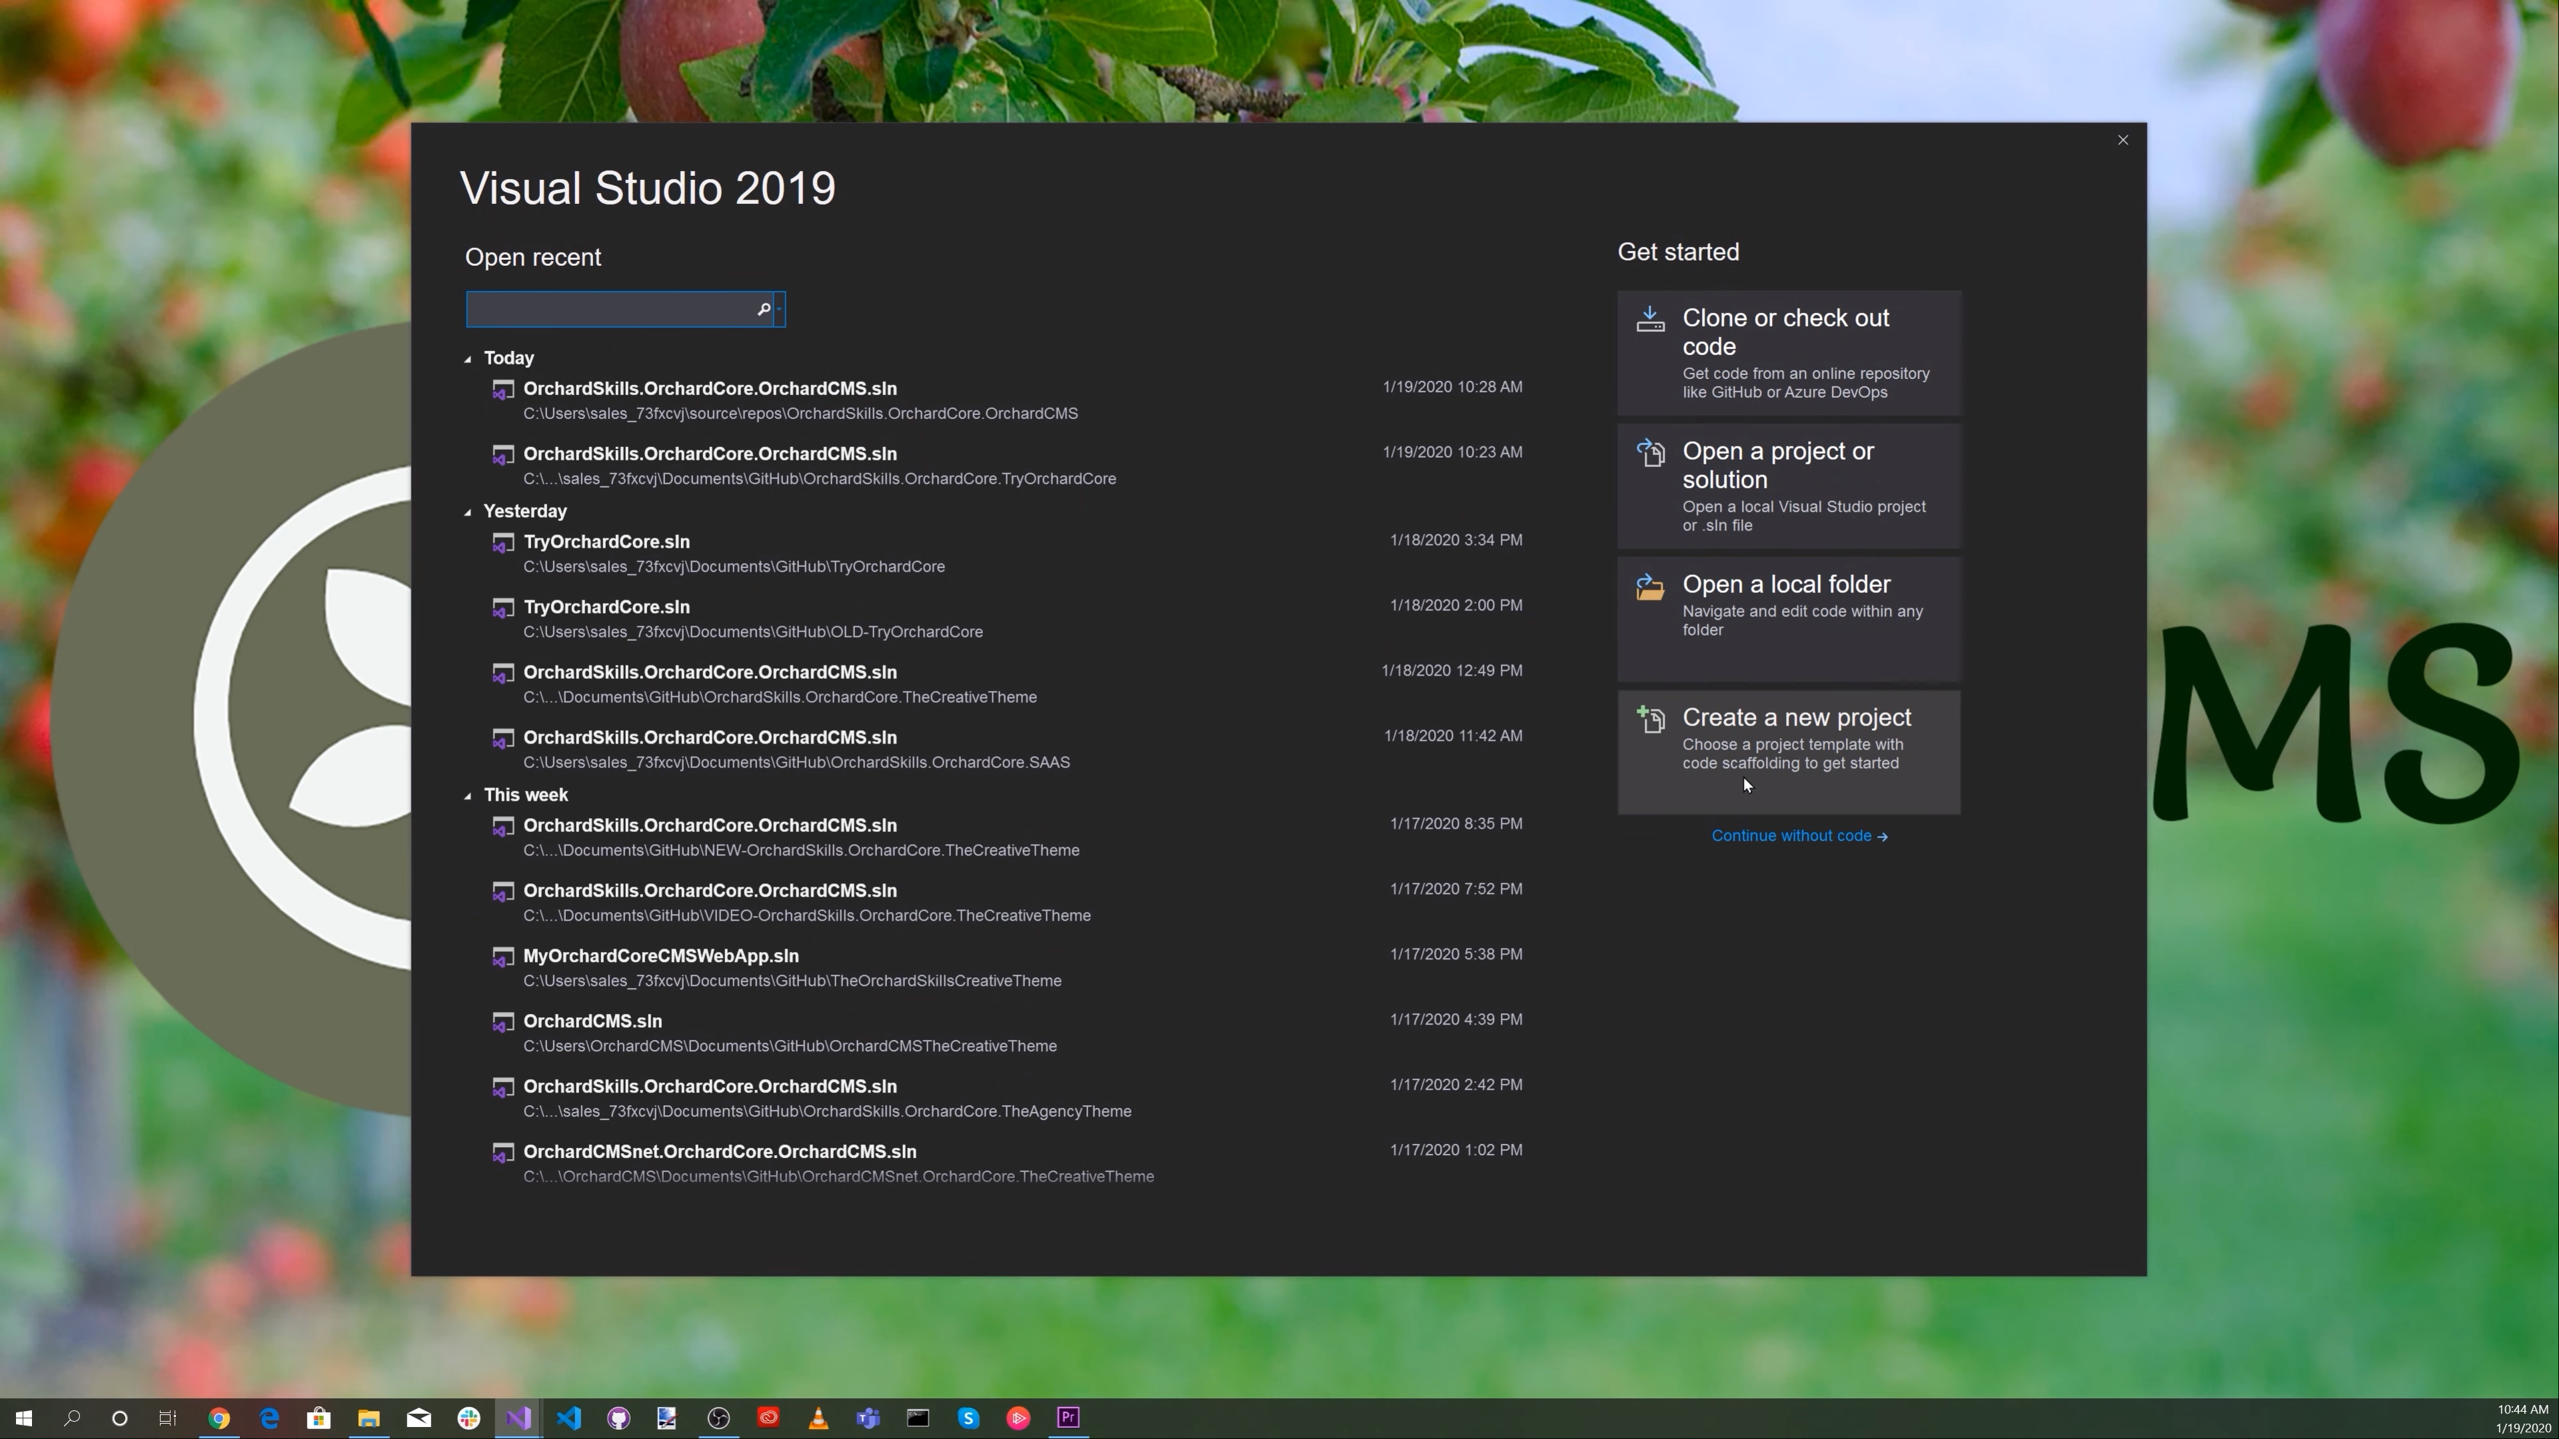Click the solution icon of OrchardCMSnet.OrchardCore.OrchardCMS.sln
This screenshot has width=2559, height=1439.
point(504,1154)
